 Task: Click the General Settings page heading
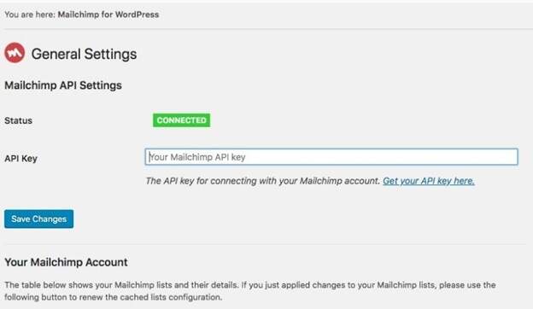click(84, 54)
